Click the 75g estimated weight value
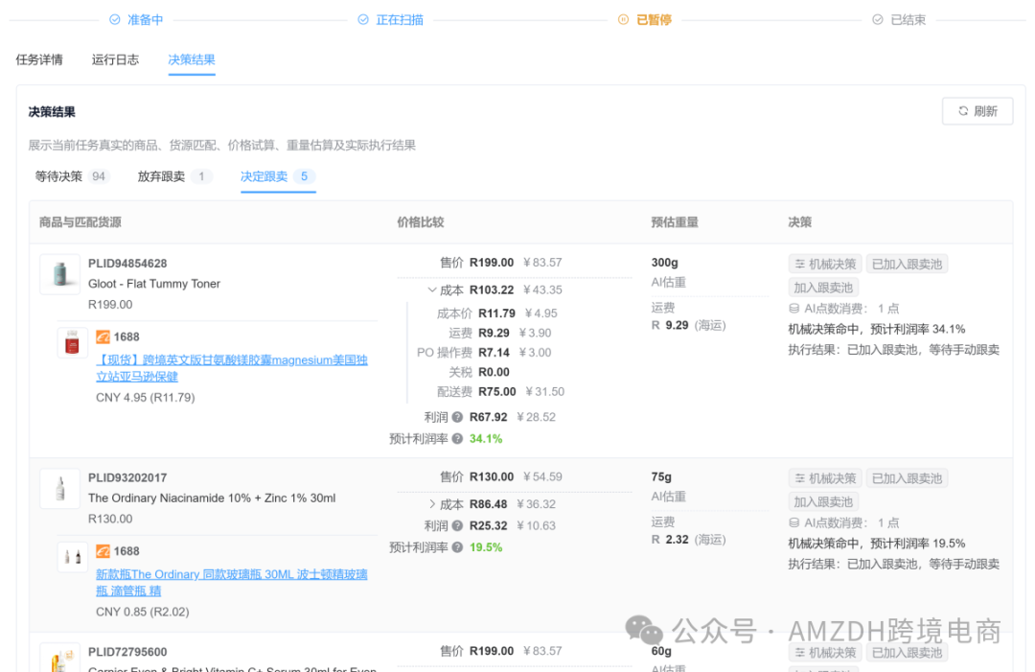 pyautogui.click(x=661, y=477)
